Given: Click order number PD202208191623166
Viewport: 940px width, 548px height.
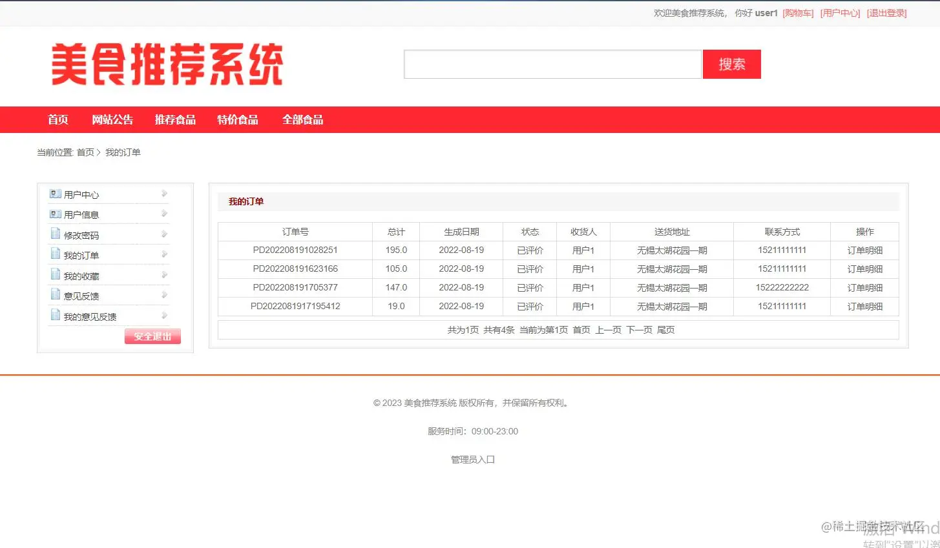Looking at the screenshot, I should (x=295, y=269).
